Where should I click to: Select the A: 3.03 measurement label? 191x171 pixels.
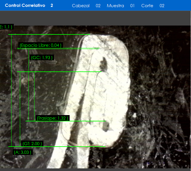coord(22,152)
